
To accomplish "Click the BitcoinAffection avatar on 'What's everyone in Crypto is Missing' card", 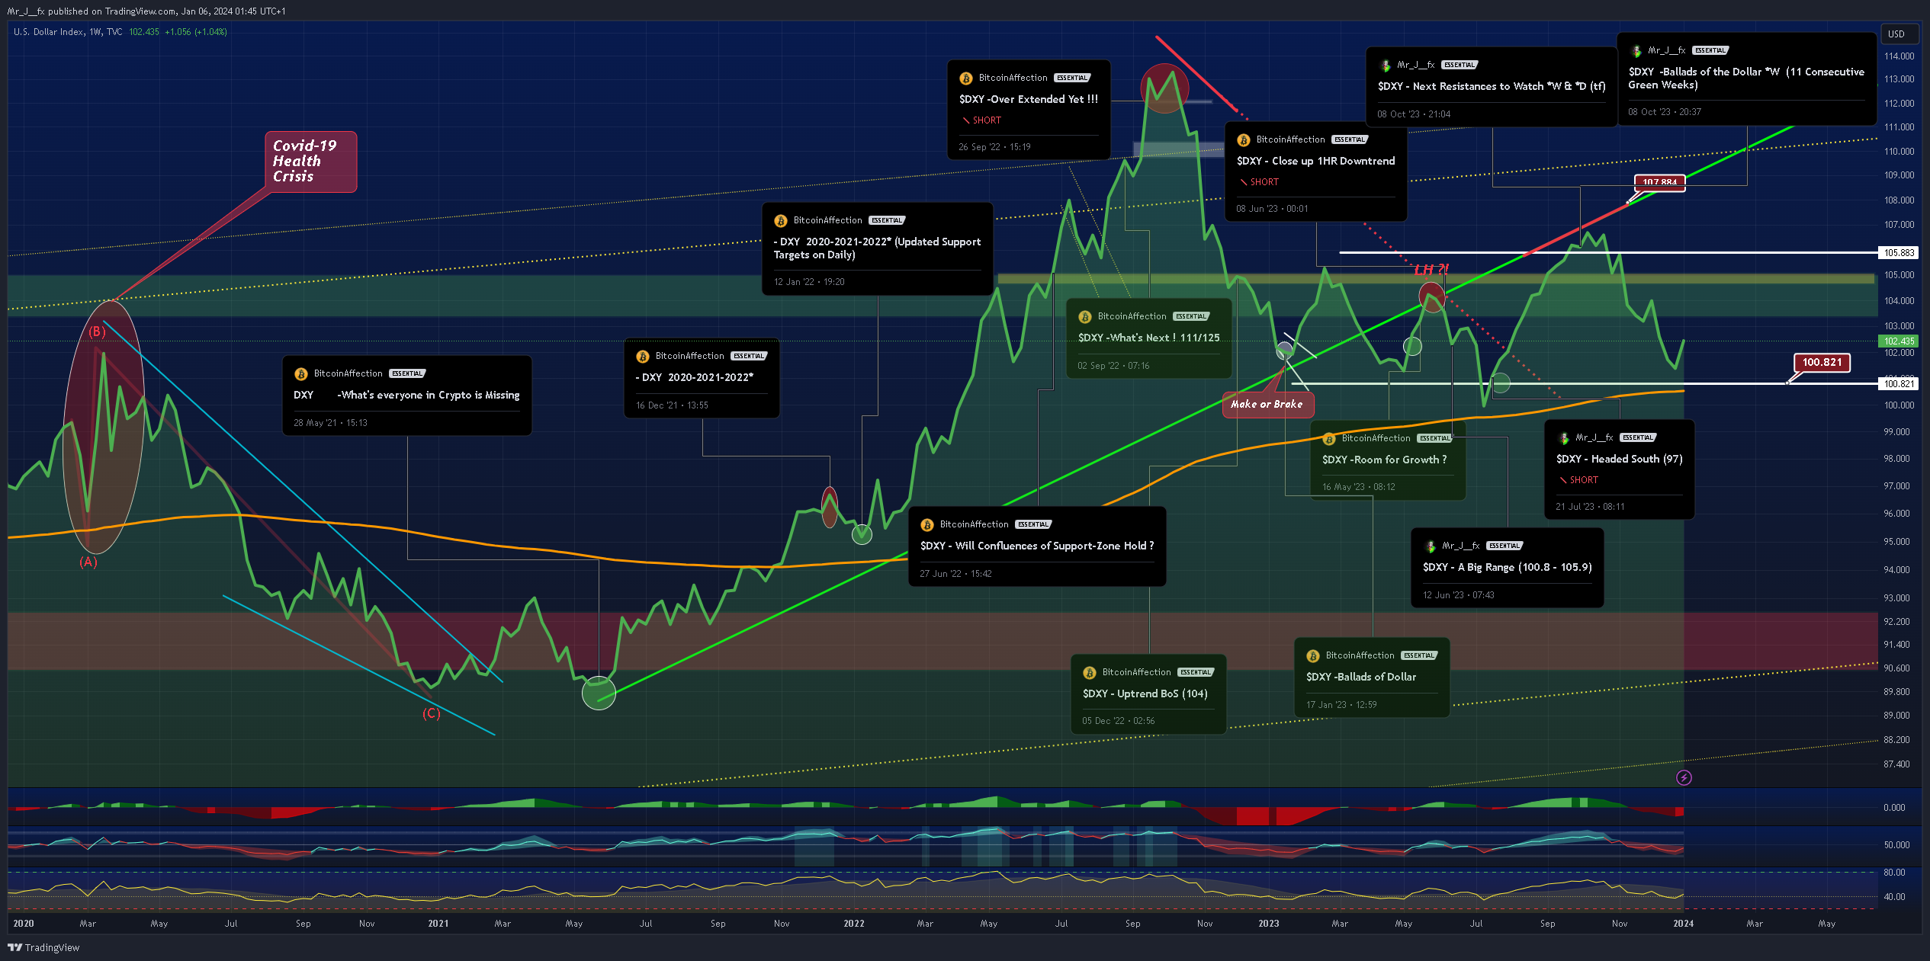I will (300, 374).
